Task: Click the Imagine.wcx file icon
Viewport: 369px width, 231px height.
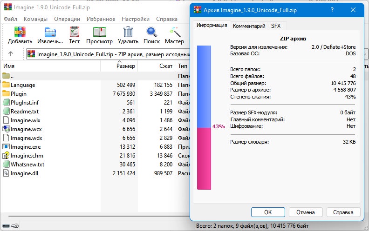Action: tap(6, 129)
